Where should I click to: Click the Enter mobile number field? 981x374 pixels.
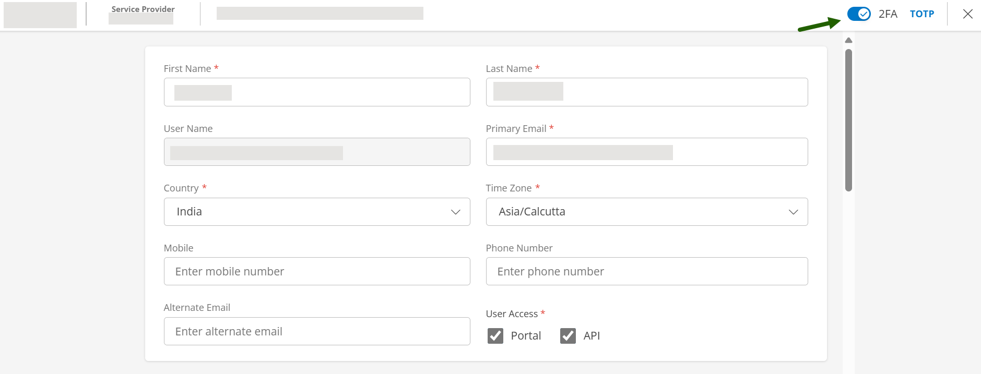tap(317, 271)
